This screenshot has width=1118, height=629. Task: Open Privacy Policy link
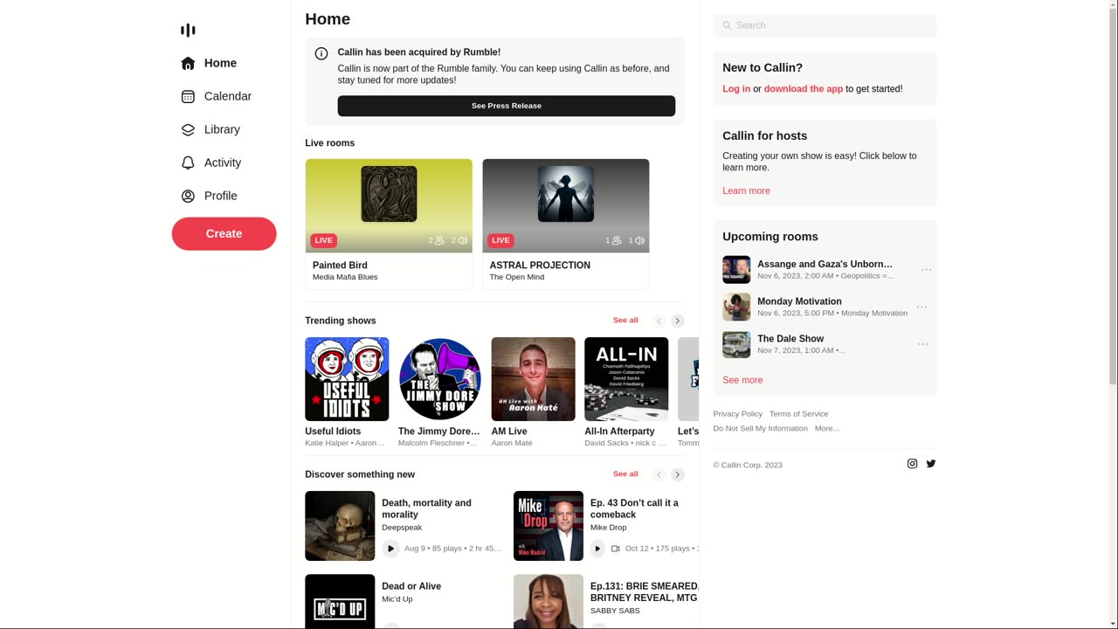(737, 414)
